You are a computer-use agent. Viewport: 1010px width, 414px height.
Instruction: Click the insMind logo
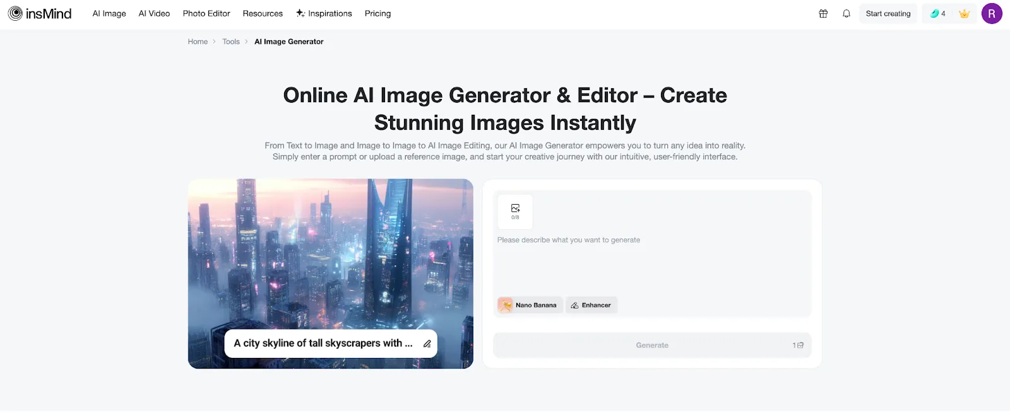coord(40,13)
